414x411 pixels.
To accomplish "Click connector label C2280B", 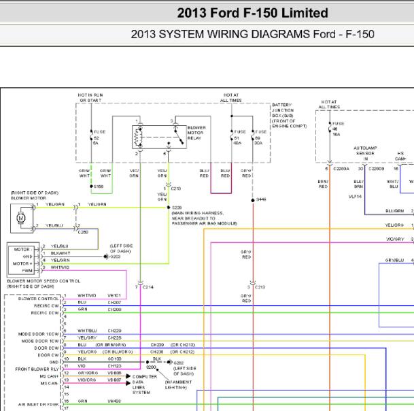I will pyautogui.click(x=376, y=169).
